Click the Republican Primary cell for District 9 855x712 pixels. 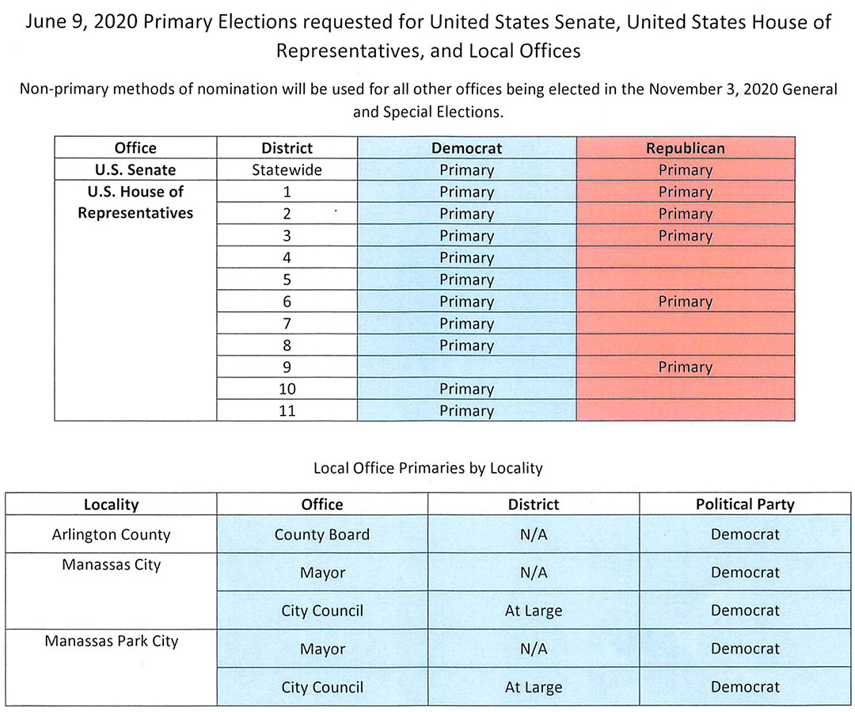[x=686, y=367]
